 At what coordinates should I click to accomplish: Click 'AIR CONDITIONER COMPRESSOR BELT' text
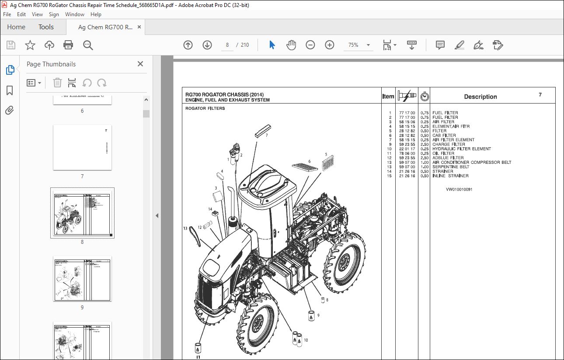472,163
